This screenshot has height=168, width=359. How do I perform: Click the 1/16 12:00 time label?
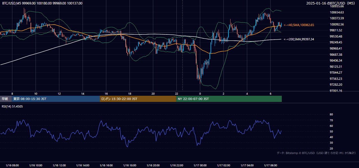tap(59, 165)
